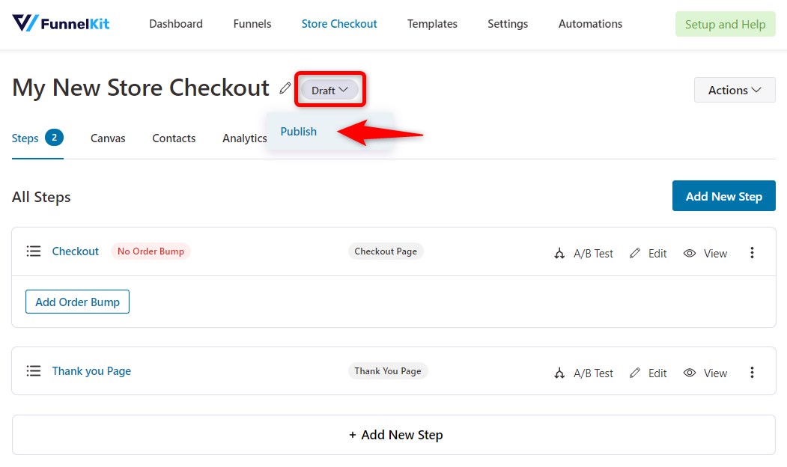Screen dimensions: 787x467
Task: Switch to the Analytics tab
Action: click(x=244, y=138)
